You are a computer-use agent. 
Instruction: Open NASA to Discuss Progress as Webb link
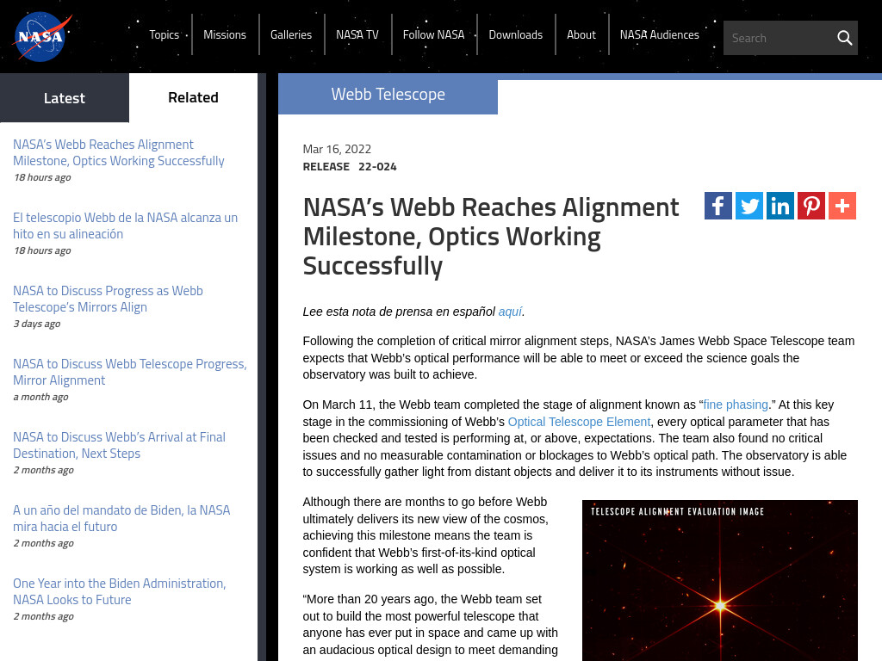tap(108, 299)
